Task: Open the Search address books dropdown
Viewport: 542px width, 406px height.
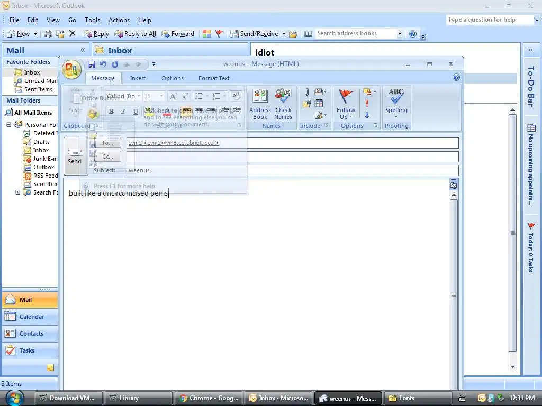Action: coord(400,34)
